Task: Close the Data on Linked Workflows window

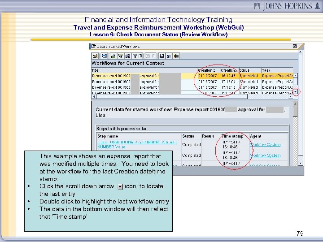Action: coord(295,46)
